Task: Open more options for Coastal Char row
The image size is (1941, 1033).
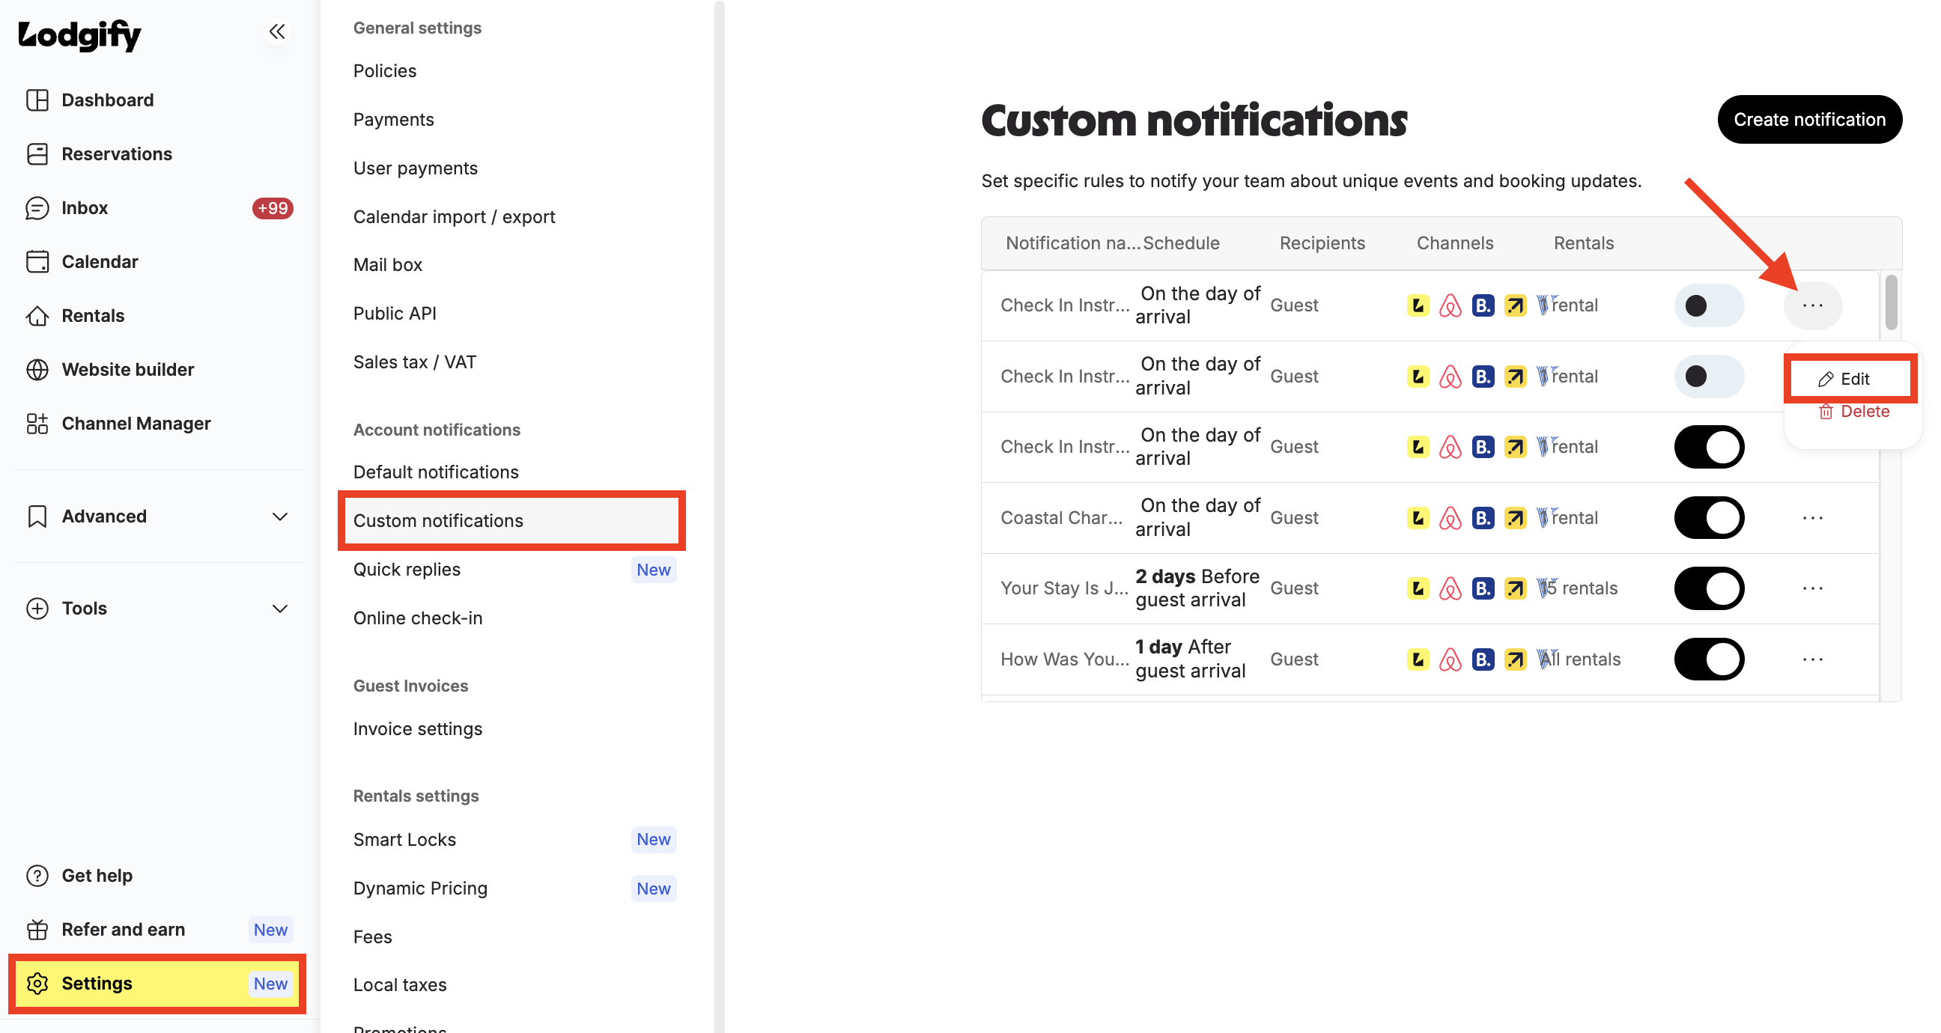Action: click(x=1813, y=518)
